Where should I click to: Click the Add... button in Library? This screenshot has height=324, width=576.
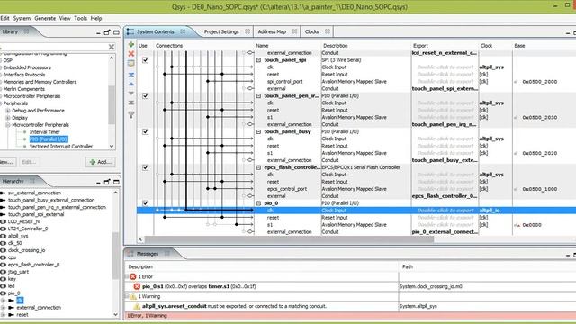pos(100,162)
